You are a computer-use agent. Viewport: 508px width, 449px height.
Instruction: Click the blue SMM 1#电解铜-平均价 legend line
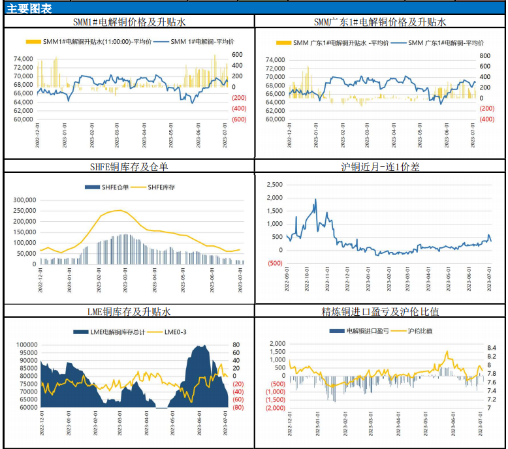(162, 42)
